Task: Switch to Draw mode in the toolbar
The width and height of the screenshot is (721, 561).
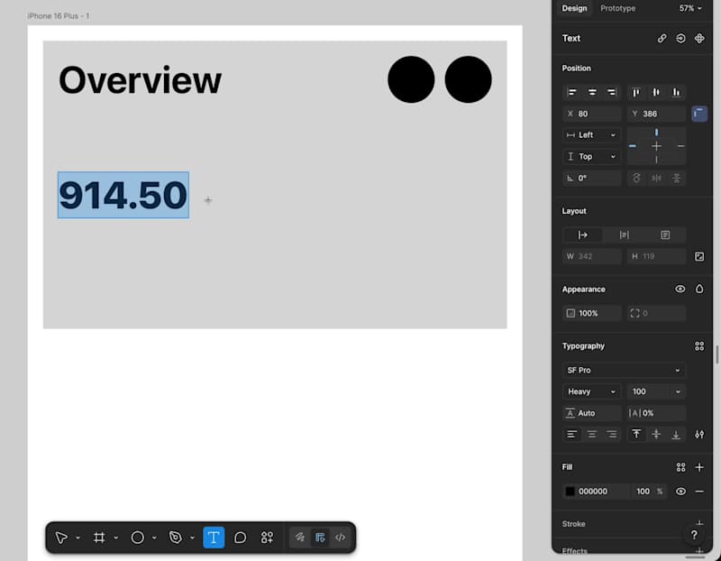Action: tap(300, 537)
